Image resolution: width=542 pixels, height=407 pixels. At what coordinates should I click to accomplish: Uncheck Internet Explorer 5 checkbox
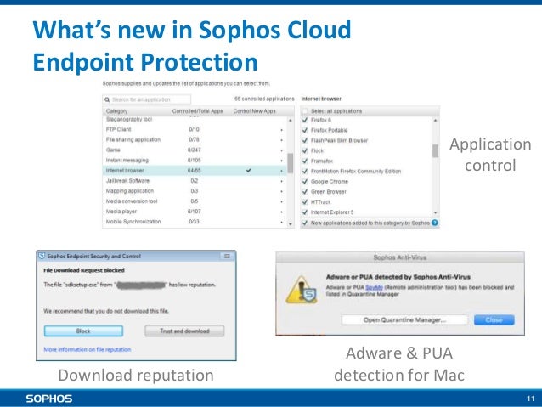tap(305, 212)
